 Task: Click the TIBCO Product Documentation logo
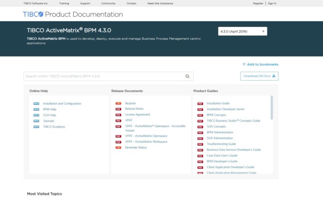click(x=73, y=14)
